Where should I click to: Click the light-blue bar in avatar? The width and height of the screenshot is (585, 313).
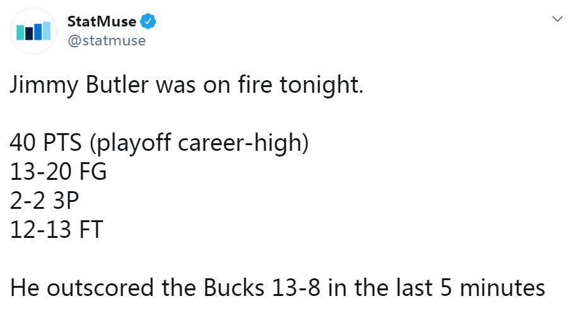click(x=47, y=30)
